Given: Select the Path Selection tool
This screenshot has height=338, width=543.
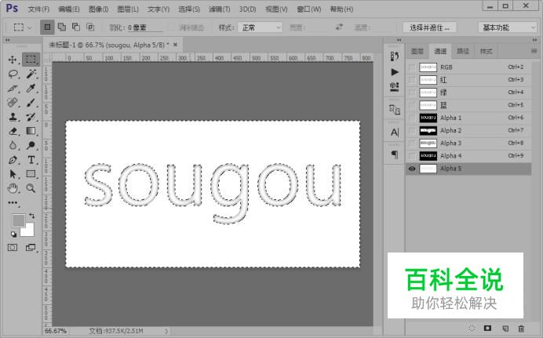Looking at the screenshot, I should pos(13,174).
